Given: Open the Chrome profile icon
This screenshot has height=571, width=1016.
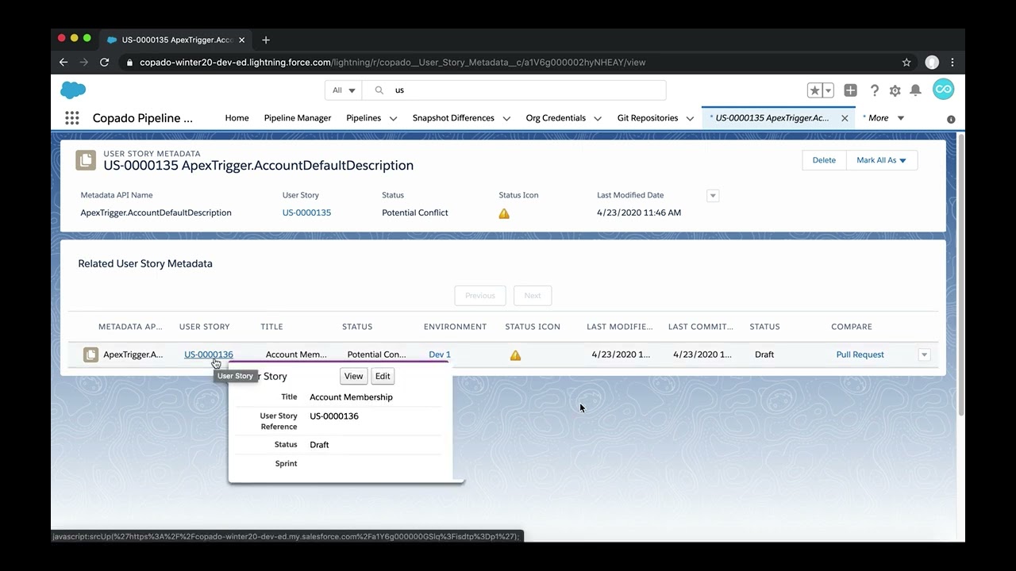Looking at the screenshot, I should tap(932, 62).
